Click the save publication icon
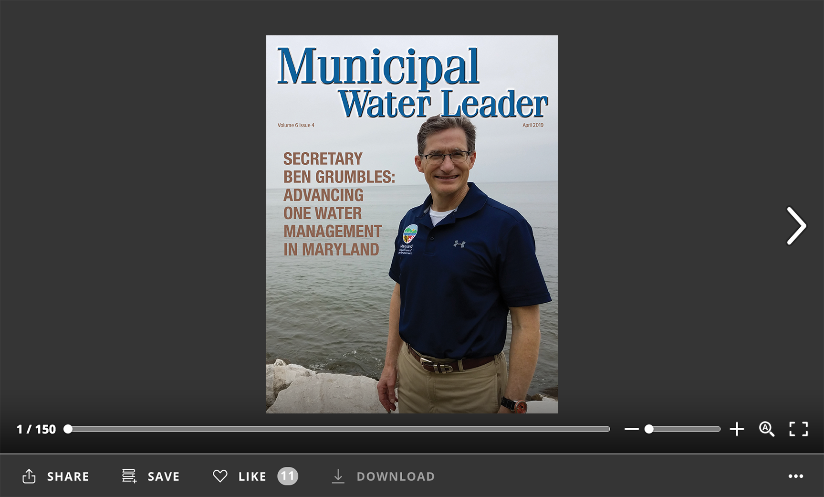 (128, 476)
